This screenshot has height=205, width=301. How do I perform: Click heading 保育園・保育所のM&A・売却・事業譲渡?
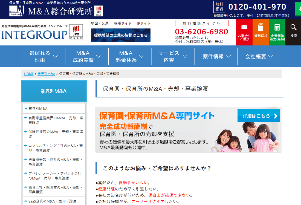click(155, 89)
